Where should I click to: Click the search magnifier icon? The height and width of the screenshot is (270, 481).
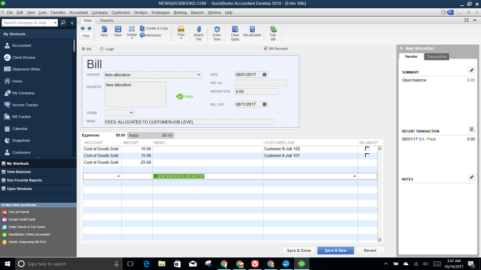click(x=63, y=23)
